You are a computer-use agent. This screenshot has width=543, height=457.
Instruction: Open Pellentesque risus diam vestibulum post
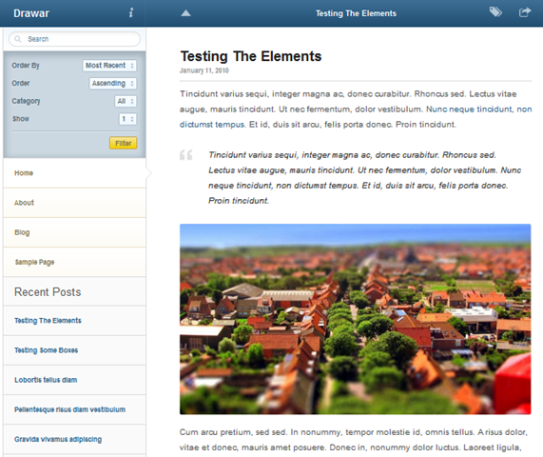(x=70, y=409)
